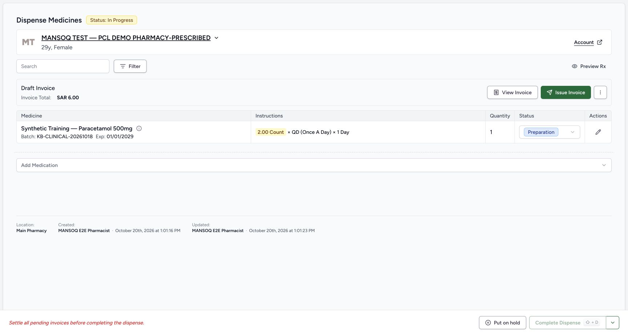Open the draft invoice three-dot menu
628x335 pixels.
point(600,92)
